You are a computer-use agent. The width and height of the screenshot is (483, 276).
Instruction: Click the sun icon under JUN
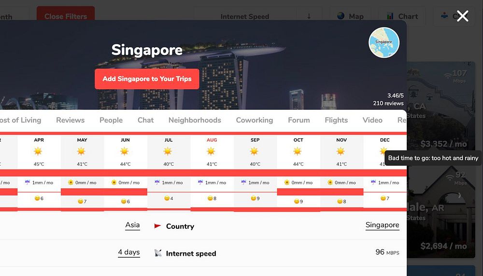pos(125,151)
